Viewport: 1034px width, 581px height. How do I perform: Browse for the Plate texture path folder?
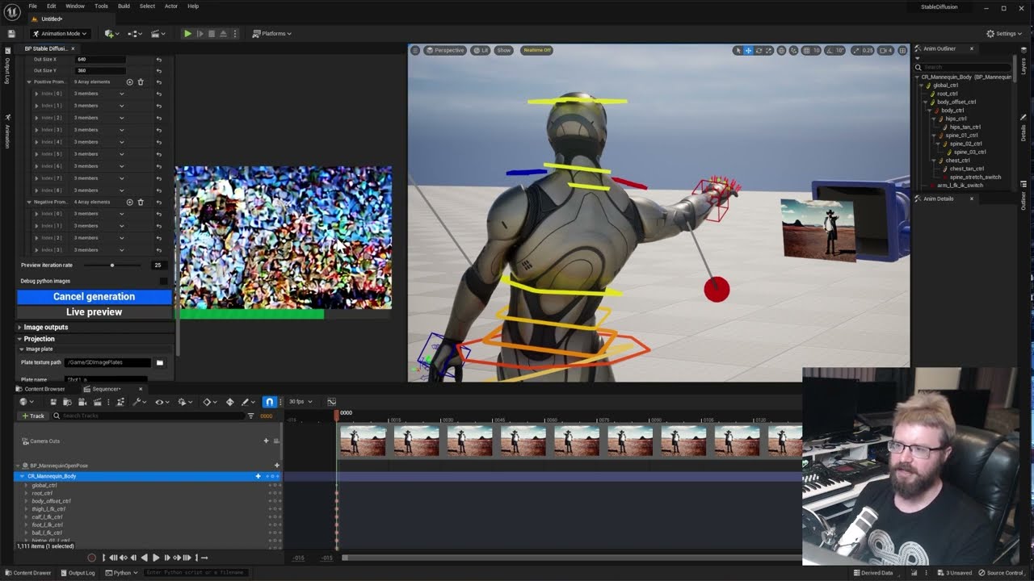(160, 362)
